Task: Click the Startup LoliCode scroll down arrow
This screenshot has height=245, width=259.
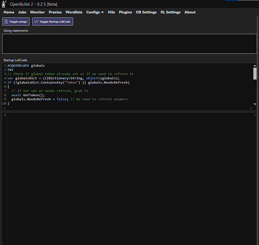Action: point(255,104)
